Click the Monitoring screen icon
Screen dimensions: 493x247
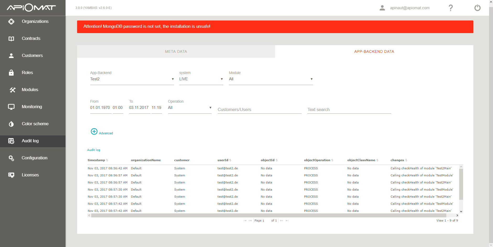tap(11, 107)
